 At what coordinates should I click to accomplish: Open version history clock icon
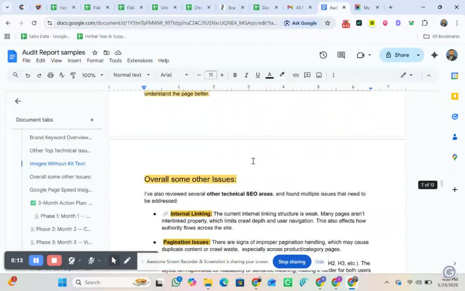323,55
